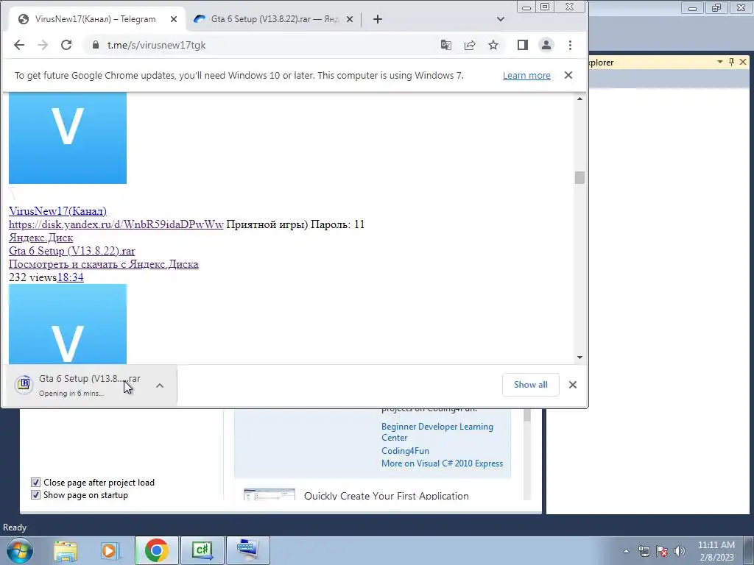The width and height of the screenshot is (754, 565).
Task: Open the Яндекс.Диск link
Action: pyautogui.click(x=41, y=238)
